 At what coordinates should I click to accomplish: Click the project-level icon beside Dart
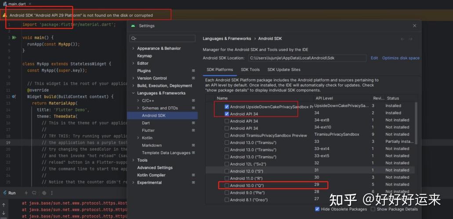pyautogui.click(x=193, y=123)
